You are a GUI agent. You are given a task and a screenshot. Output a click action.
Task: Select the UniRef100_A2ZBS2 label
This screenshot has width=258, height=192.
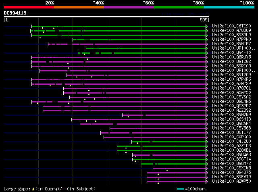231,111
